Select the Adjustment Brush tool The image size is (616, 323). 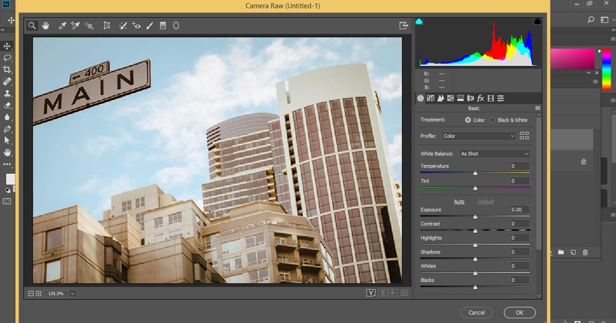pos(150,26)
